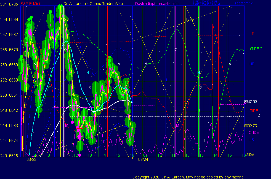This screenshot has width=271, height=179.
Task: Click the red R legend label
Action: [253, 34]
